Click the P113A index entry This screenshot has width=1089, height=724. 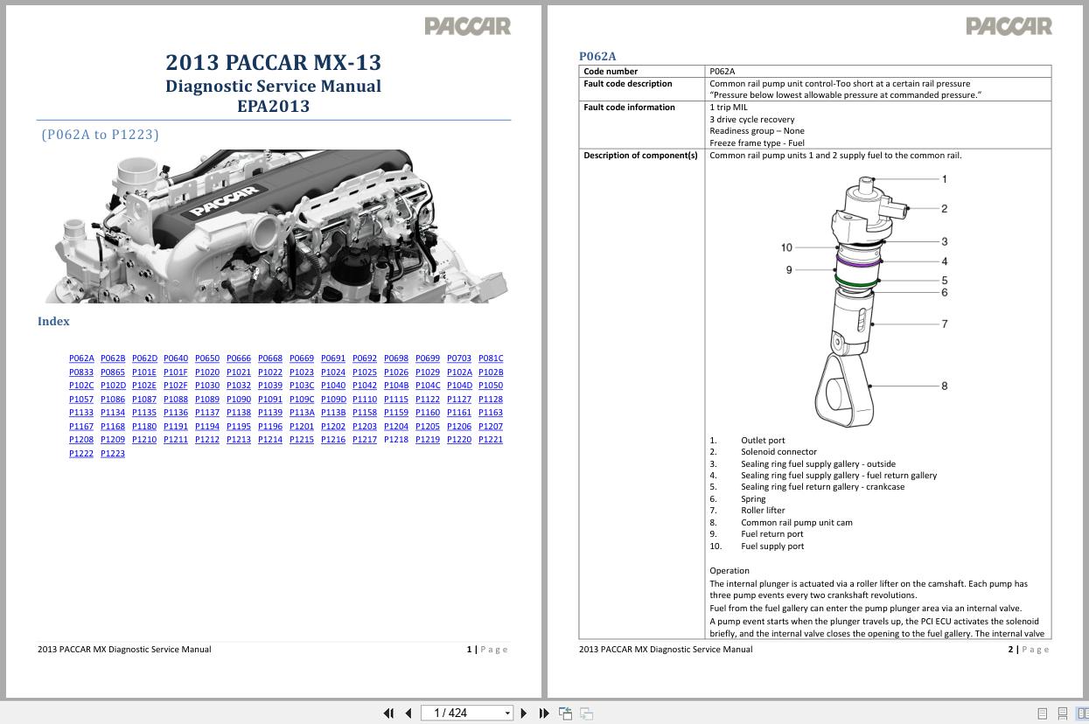302,413
